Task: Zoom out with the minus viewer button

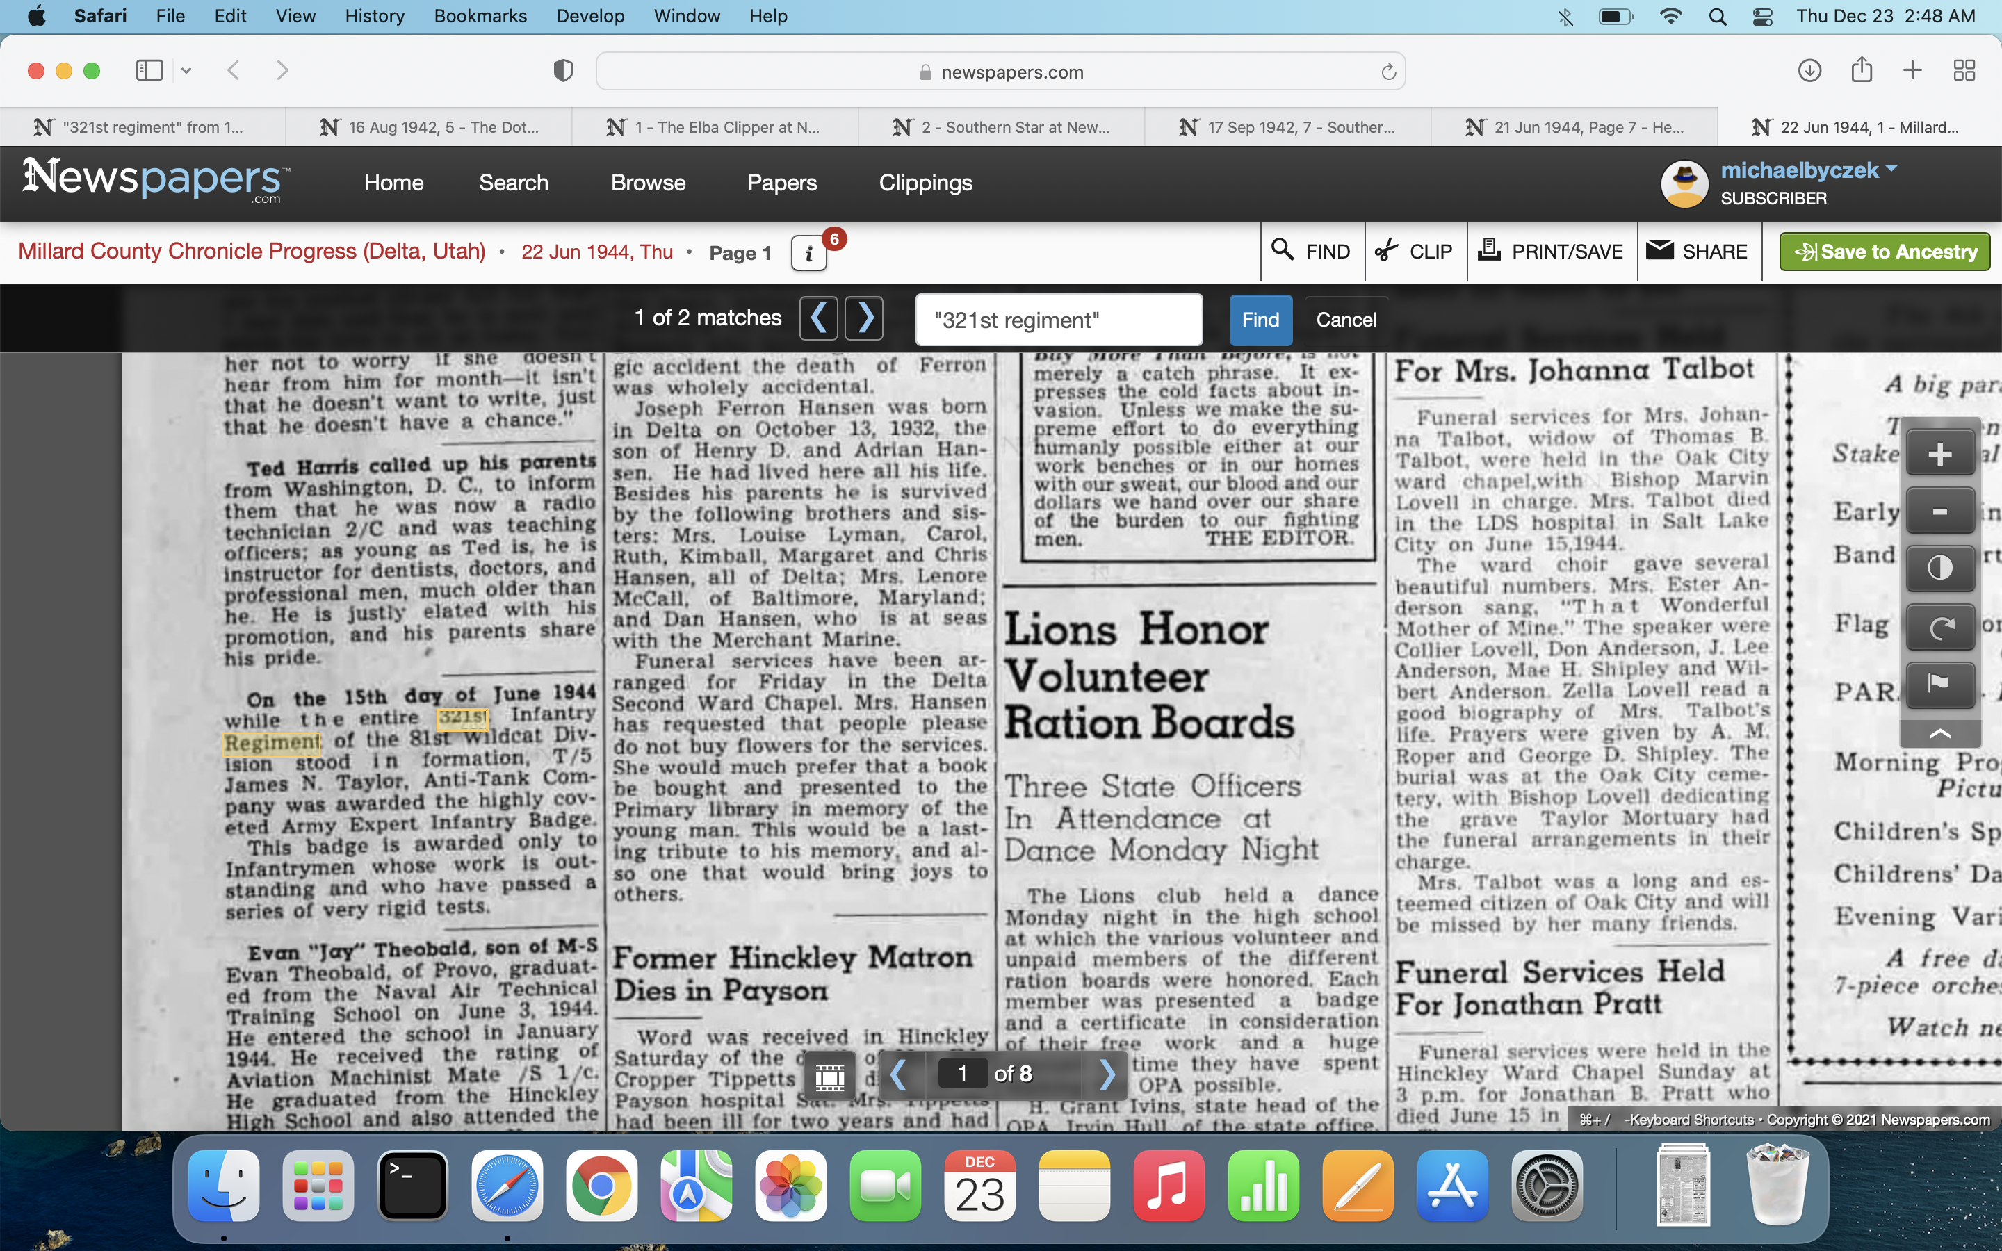Action: (1939, 512)
